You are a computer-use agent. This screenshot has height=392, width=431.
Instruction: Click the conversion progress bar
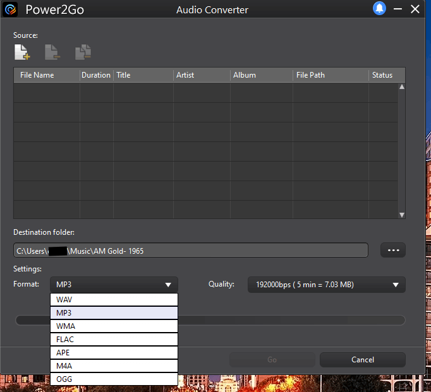click(x=210, y=320)
